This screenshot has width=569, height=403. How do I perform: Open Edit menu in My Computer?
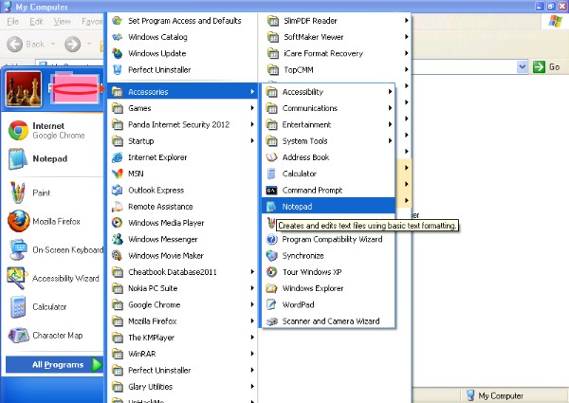point(36,22)
